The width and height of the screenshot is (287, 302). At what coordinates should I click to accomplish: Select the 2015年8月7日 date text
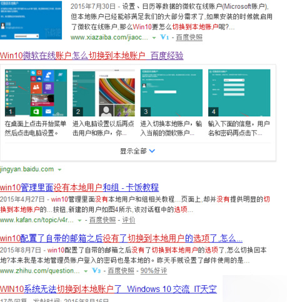(x=21, y=250)
